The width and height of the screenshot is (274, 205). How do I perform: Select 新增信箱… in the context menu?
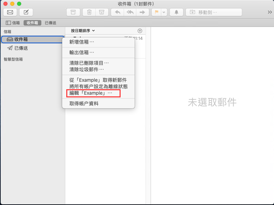click(82, 42)
